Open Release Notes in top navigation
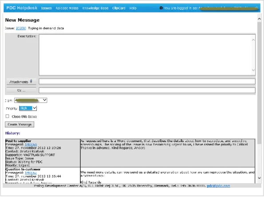Screen dimensions: 264x197 tap(67, 8)
